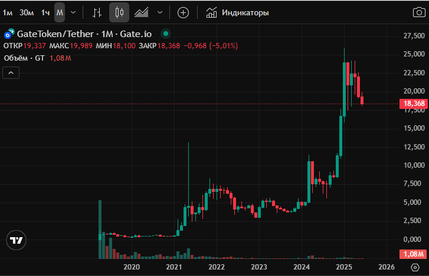The width and height of the screenshot is (429, 276).
Task: Switch to the 1ч timeframe
Action: (45, 12)
